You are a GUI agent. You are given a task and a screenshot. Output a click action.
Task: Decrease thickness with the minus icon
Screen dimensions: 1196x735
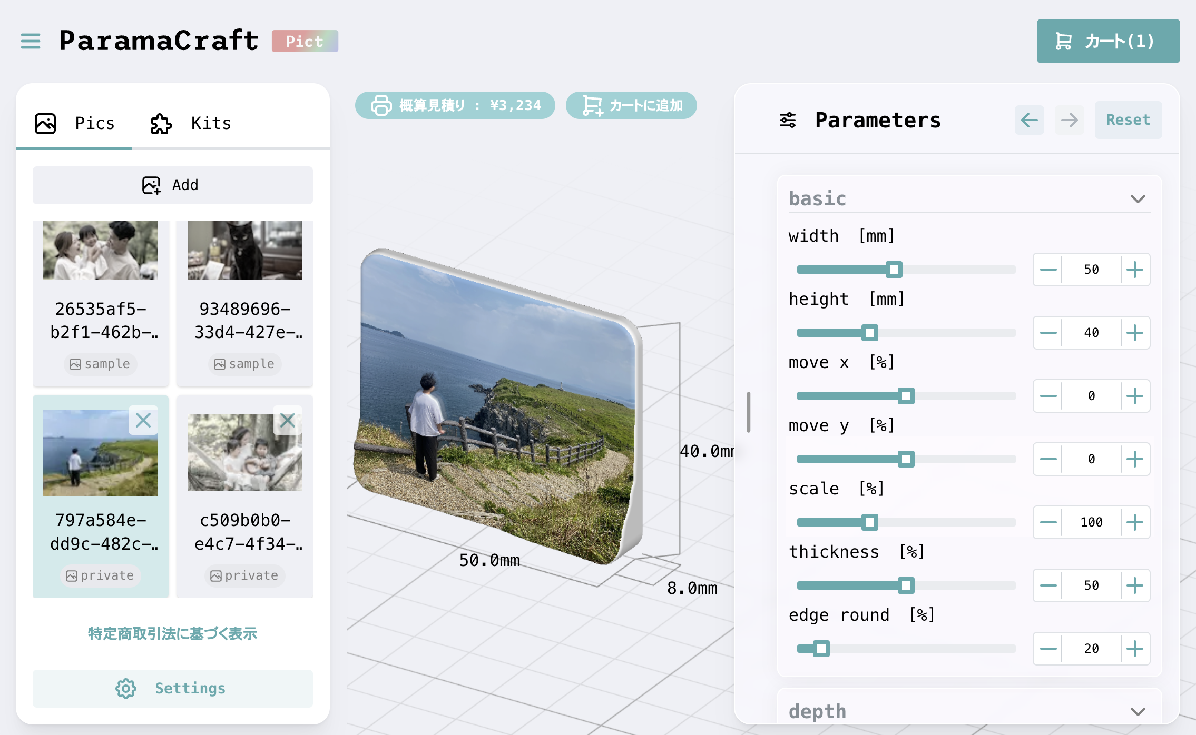[1048, 585]
